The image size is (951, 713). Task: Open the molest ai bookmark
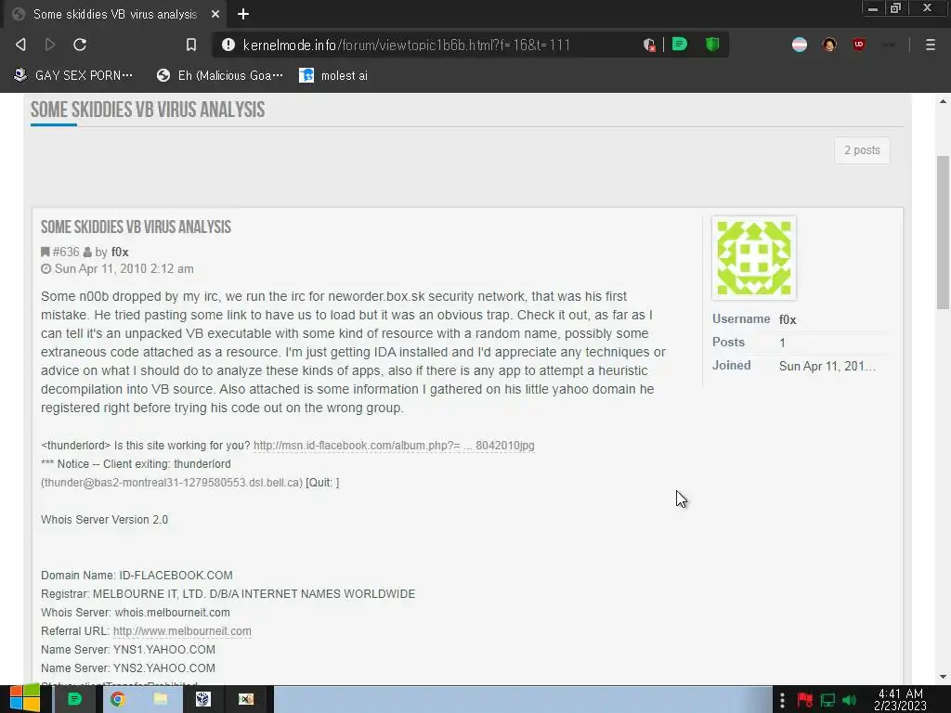pos(333,75)
